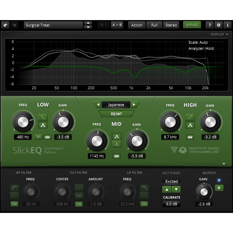This screenshot has height=233, width=233.
Task: Collapse the lower section with the triangle
Action: click(x=224, y=163)
